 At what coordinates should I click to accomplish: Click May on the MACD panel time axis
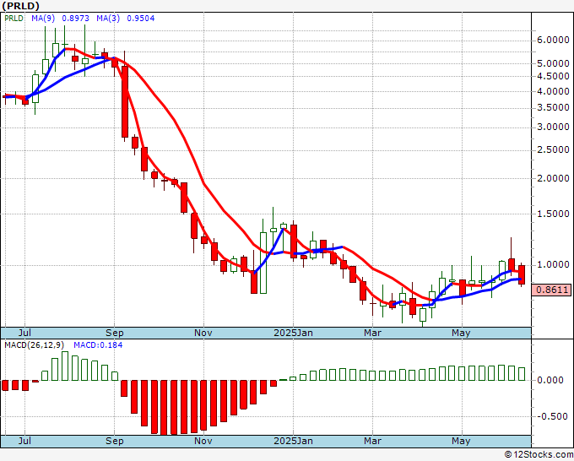[461, 441]
